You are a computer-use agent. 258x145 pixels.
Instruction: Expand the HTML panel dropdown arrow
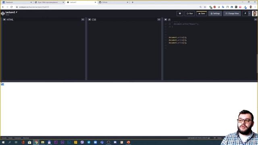click(x=83, y=20)
